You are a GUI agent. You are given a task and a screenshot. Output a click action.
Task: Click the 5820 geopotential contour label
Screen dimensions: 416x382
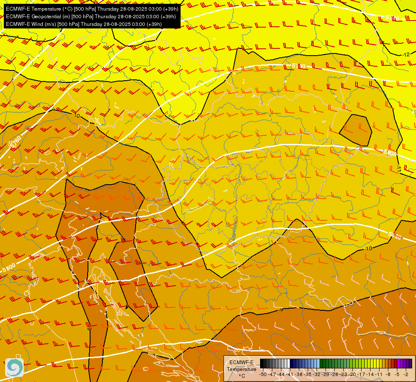click(x=394, y=236)
